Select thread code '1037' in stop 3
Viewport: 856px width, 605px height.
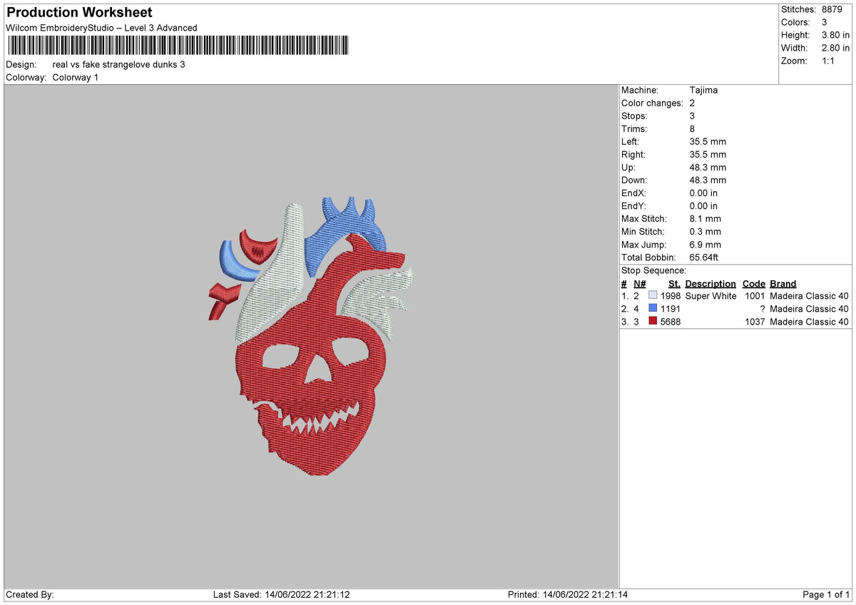(755, 321)
